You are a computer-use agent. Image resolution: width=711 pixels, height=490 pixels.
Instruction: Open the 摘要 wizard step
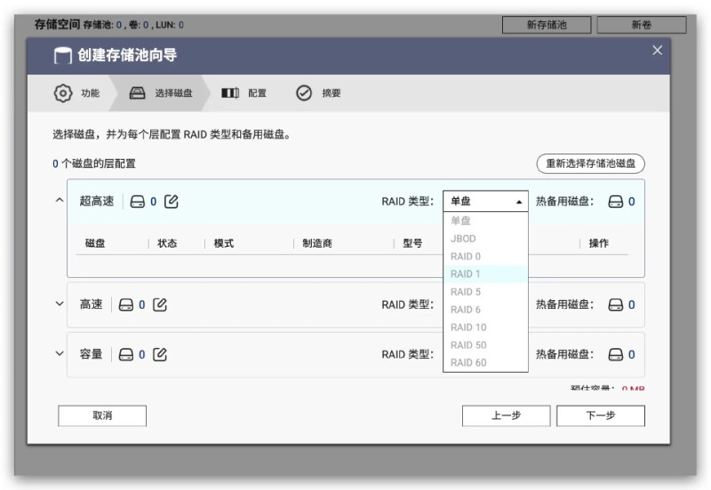pyautogui.click(x=320, y=93)
